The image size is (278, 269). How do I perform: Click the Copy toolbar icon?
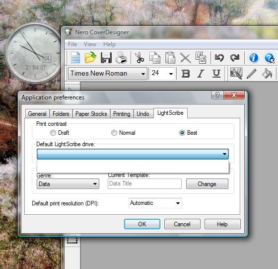155,58
